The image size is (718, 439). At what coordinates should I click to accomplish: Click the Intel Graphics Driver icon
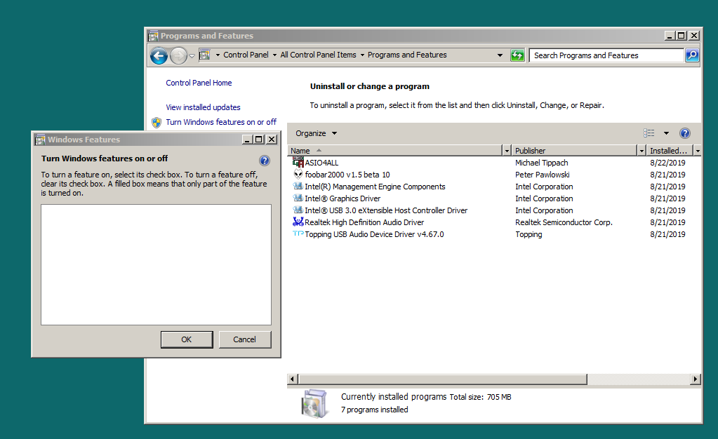point(298,198)
